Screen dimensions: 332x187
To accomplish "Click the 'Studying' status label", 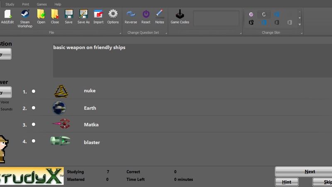I will pyautogui.click(x=76, y=172).
